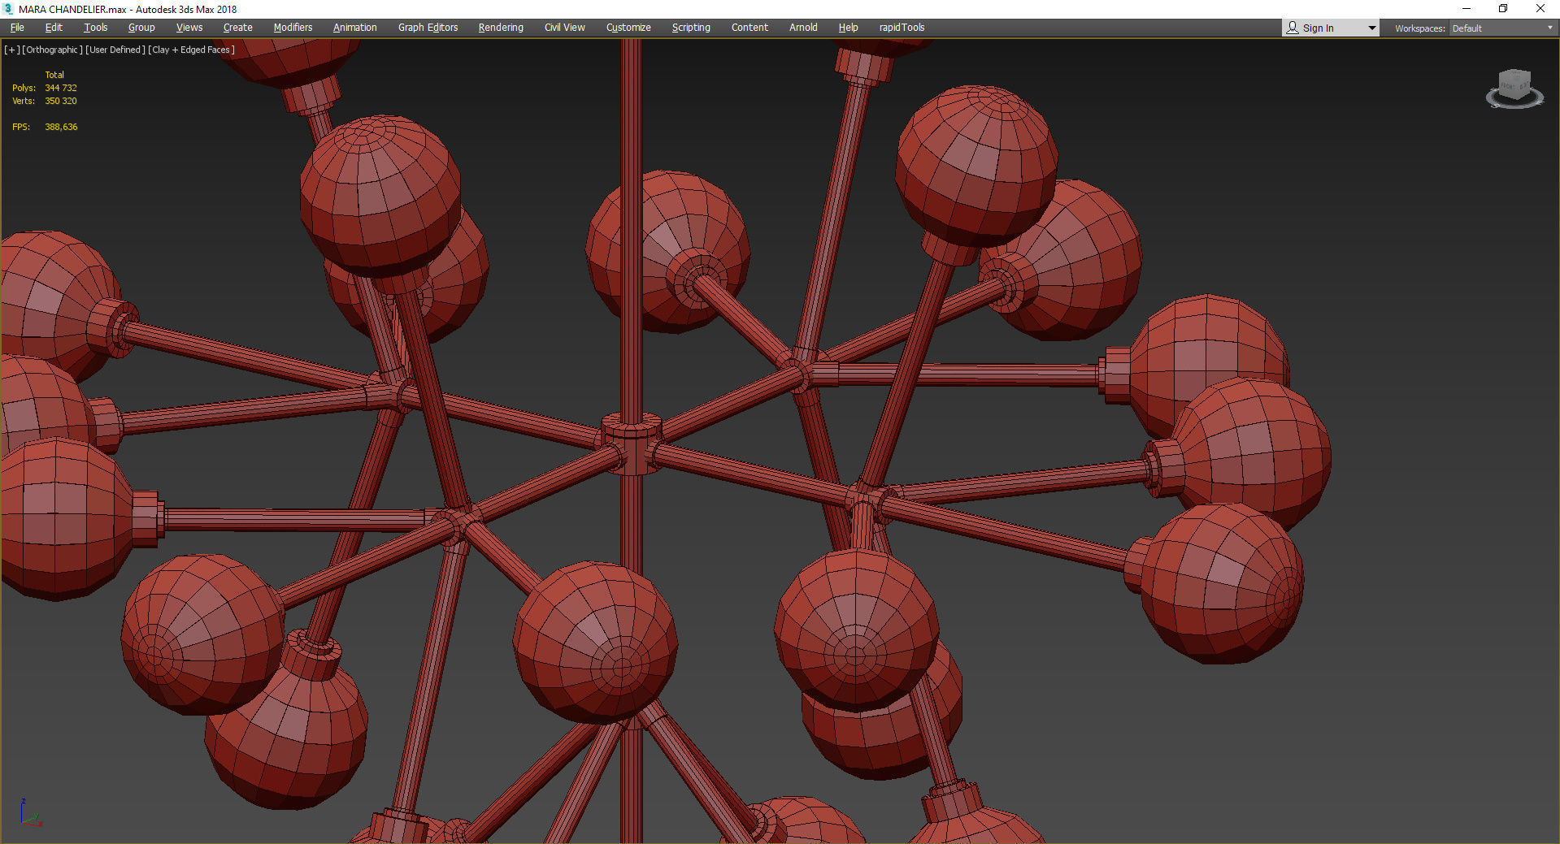The width and height of the screenshot is (1560, 844).
Task: Restore down the 3ds Max window
Action: click(1503, 9)
